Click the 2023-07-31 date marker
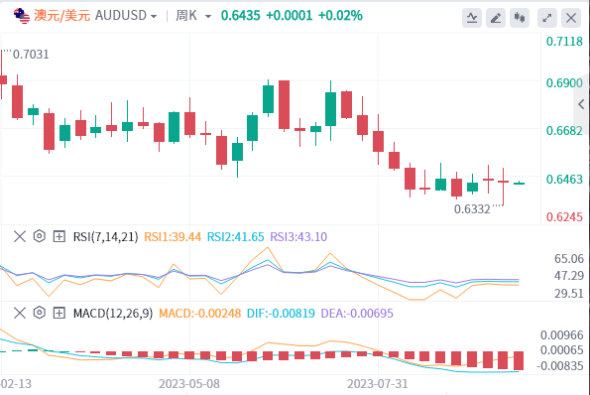The height and width of the screenshot is (395, 590). tap(378, 384)
